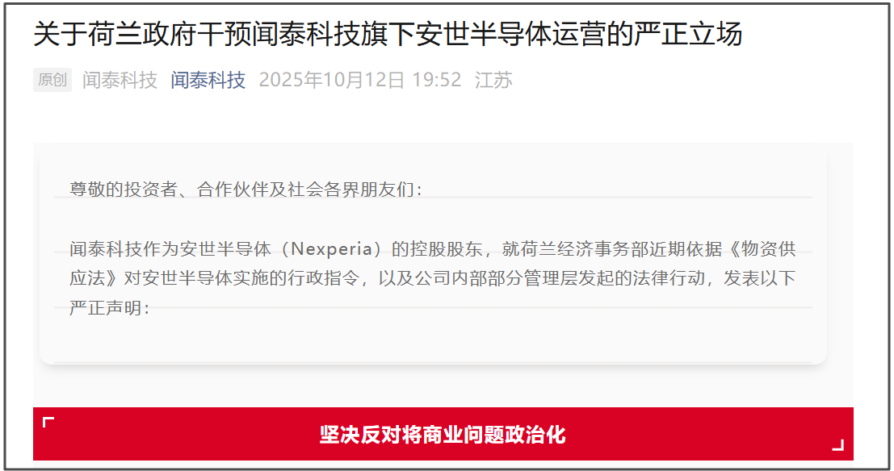Open the blue 闻泰科技 account link
The image size is (894, 471).
[208, 81]
